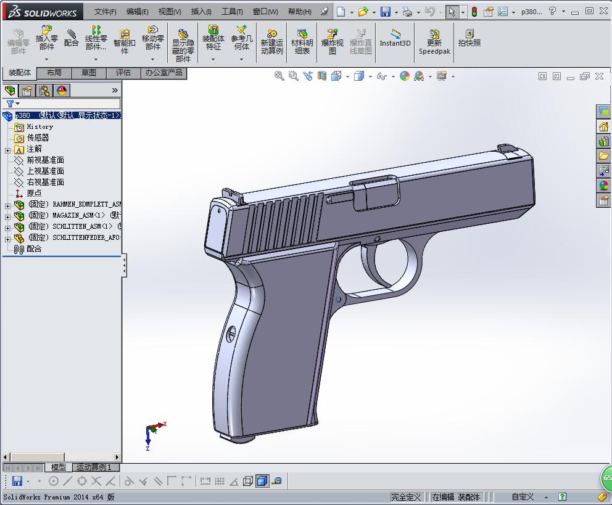Open Bill of Materials (材料明细表)
The width and height of the screenshot is (612, 505).
tap(302, 41)
